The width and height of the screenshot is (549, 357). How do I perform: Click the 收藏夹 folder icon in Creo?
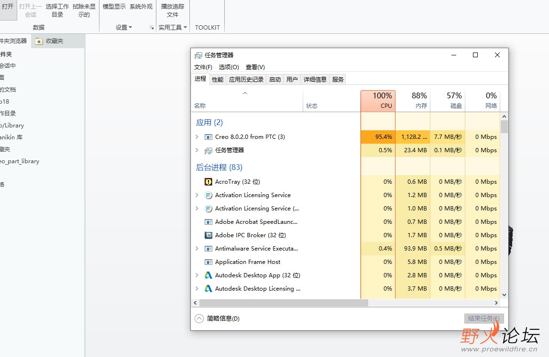[x=39, y=41]
